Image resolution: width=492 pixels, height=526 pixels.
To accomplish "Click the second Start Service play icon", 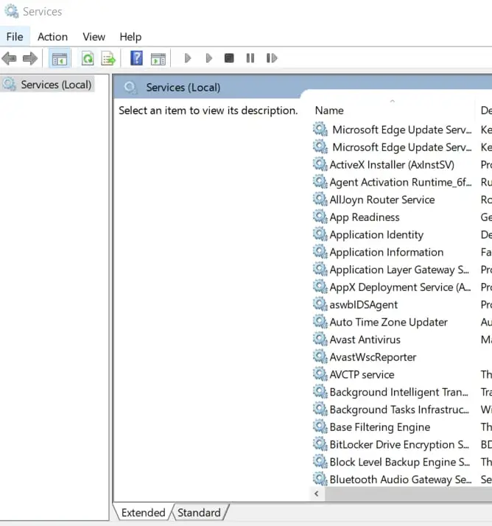I will pos(208,58).
